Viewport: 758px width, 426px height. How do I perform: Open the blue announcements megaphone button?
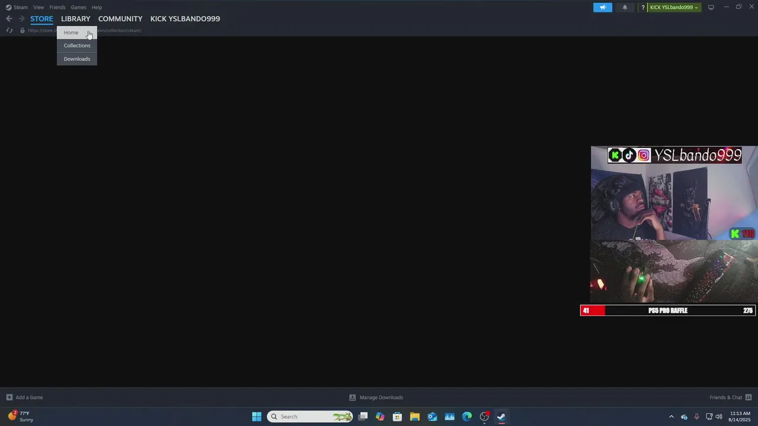pyautogui.click(x=603, y=7)
